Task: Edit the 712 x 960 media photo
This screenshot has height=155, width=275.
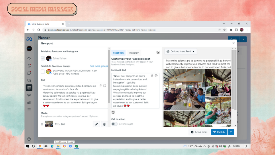Action: click(x=97, y=124)
